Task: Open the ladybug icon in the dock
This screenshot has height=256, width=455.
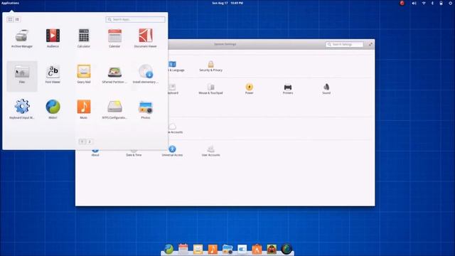Action: [x=272, y=249]
